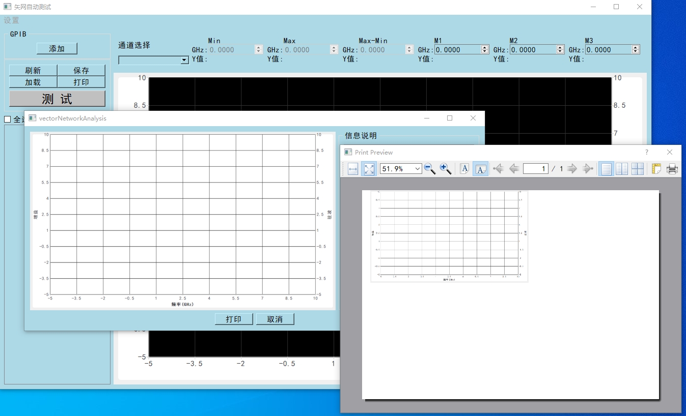Close the Print Preview window
686x416 pixels.
point(670,152)
